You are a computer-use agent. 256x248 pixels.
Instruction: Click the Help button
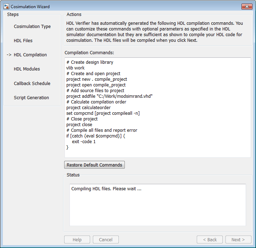tap(77, 239)
